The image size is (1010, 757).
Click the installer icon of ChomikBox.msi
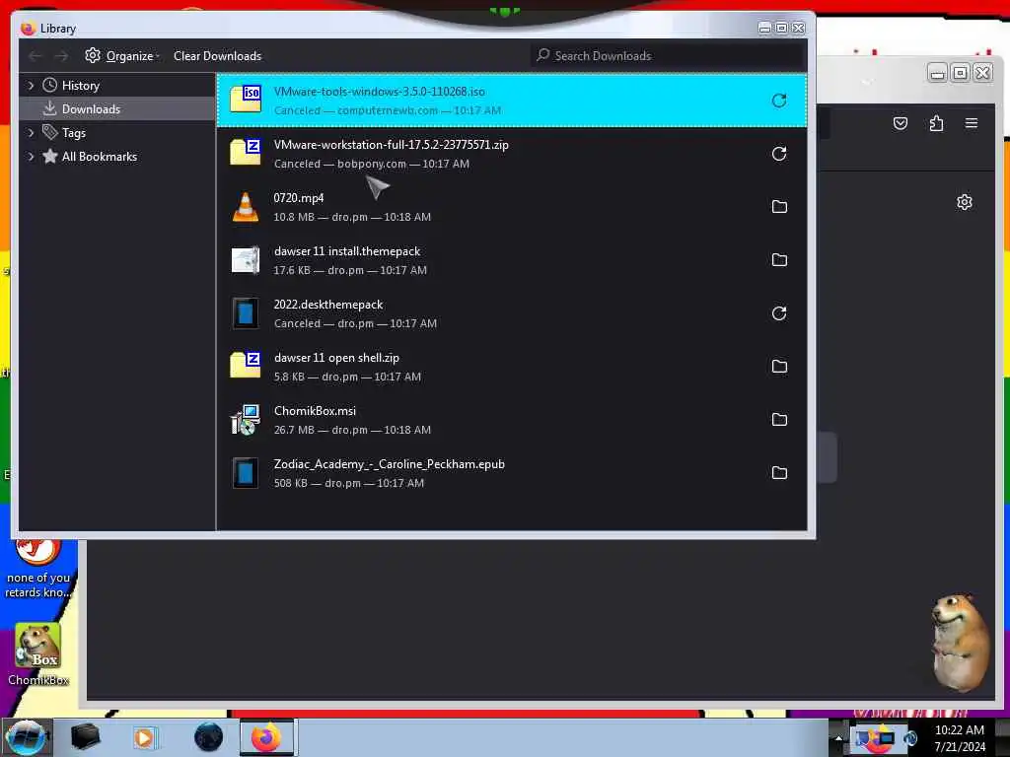point(246,420)
